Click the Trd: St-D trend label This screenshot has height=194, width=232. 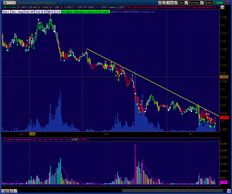(x=40, y=12)
